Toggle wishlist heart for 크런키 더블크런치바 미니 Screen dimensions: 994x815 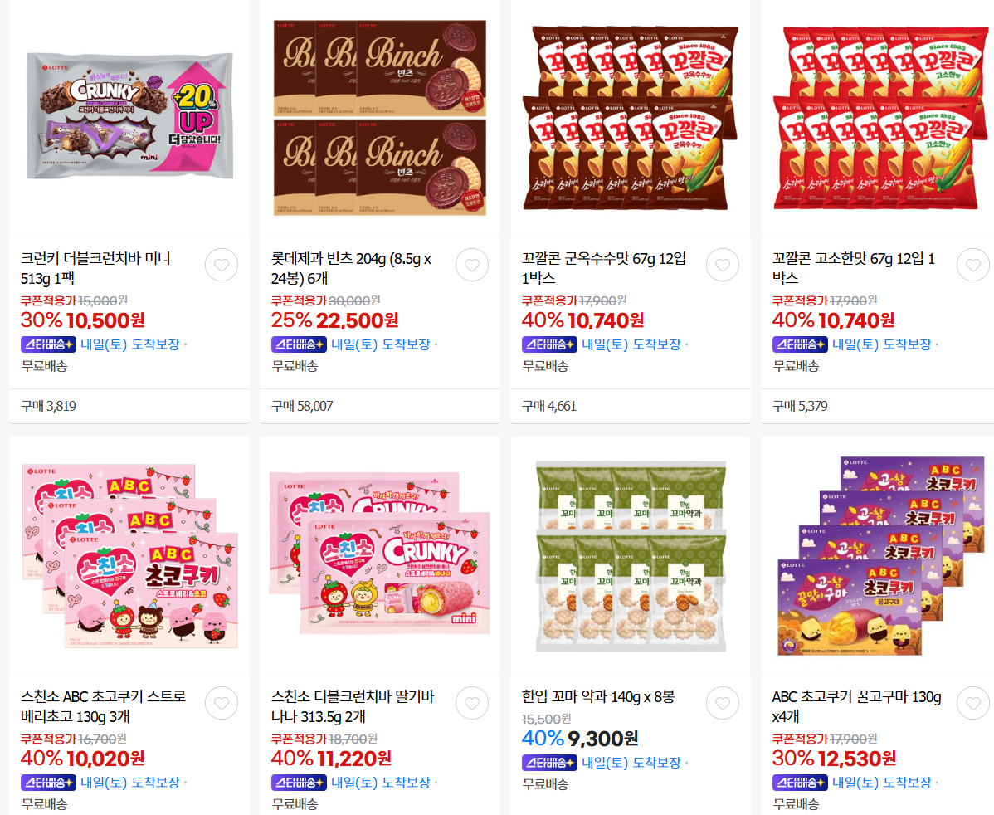coord(222,265)
